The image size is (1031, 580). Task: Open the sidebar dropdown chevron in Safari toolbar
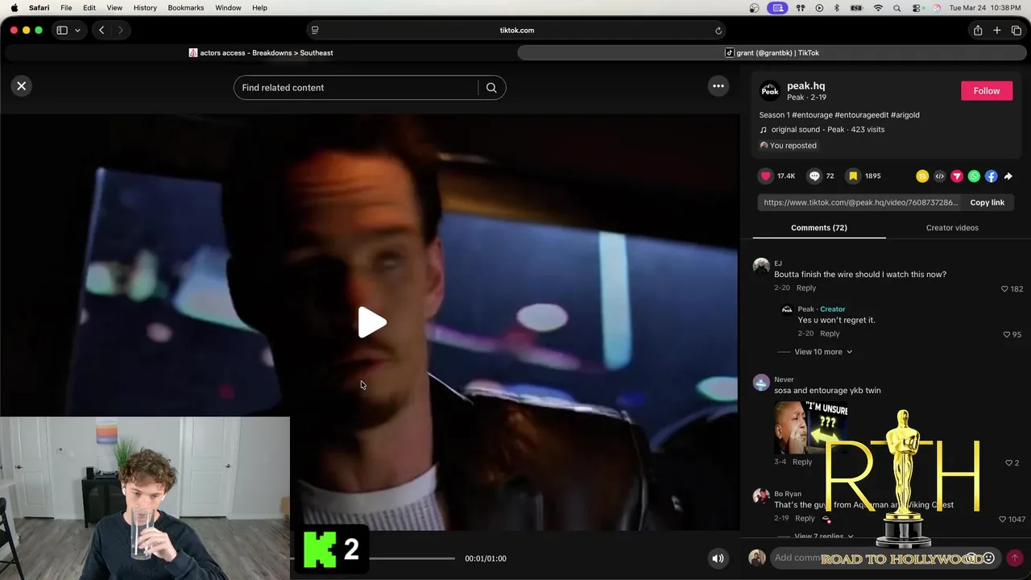click(77, 31)
